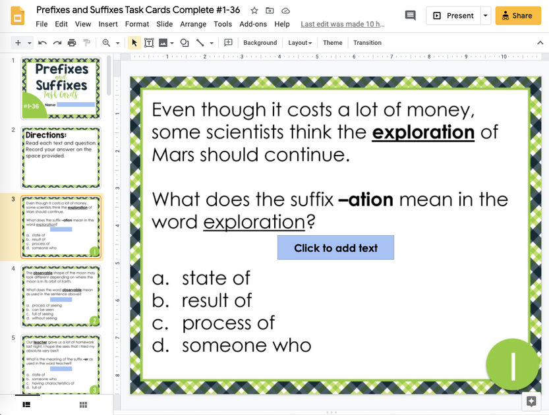Select slide 4 observable thumbnail
549x415 pixels.
click(61, 296)
